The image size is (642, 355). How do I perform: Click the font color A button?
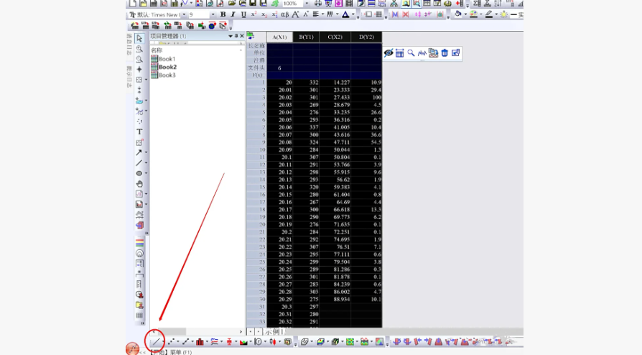[345, 14]
